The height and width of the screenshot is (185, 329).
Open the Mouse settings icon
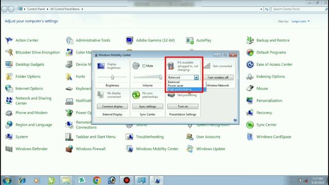[250, 88]
